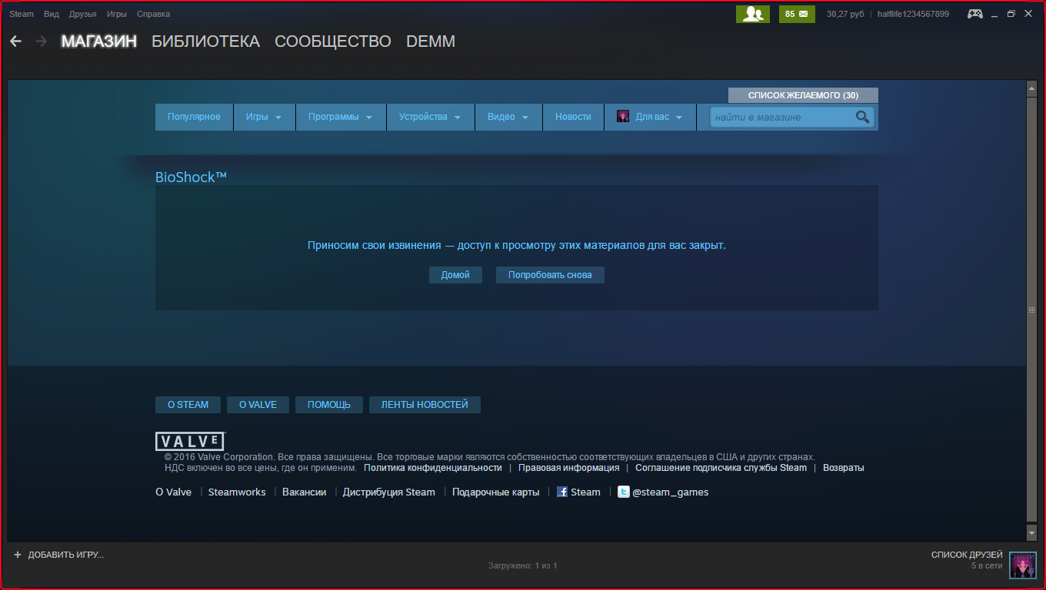The height and width of the screenshot is (590, 1046).
Task: Switch to the МАГАЗИН section
Action: pyautogui.click(x=99, y=41)
